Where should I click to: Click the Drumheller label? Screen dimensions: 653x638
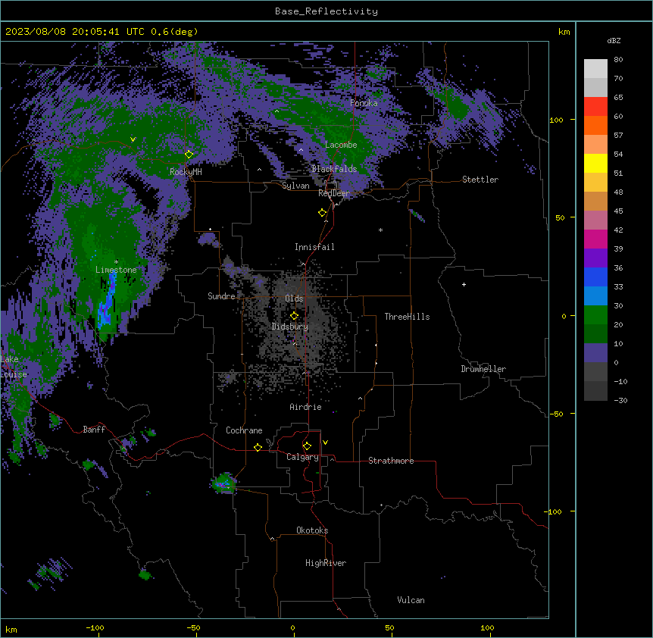tap(483, 369)
